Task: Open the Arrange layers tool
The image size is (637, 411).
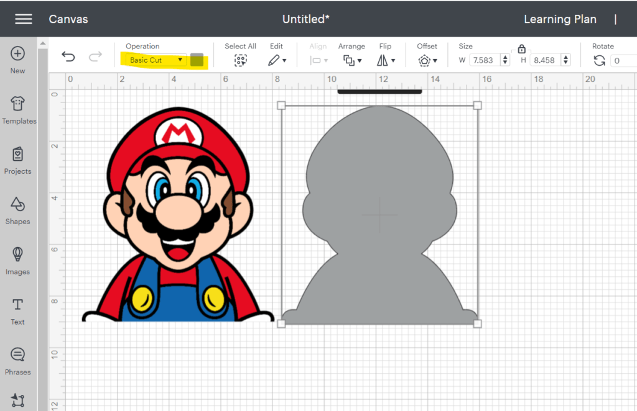Action: [348, 60]
